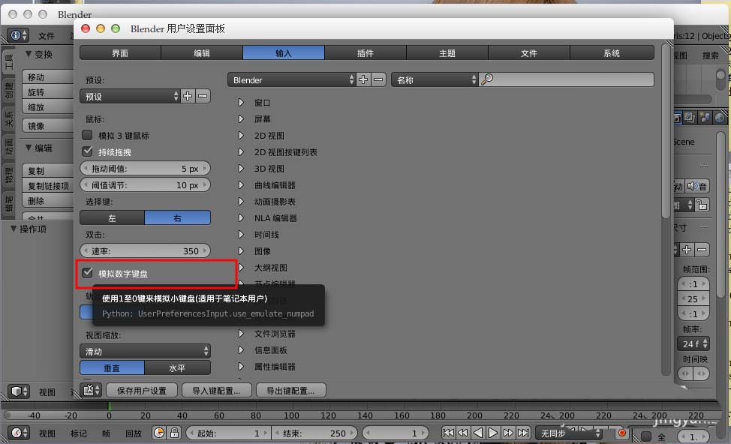Toggle the padlock icon in the properties panel
Screen dimensions: 731x444
[x=702, y=205]
